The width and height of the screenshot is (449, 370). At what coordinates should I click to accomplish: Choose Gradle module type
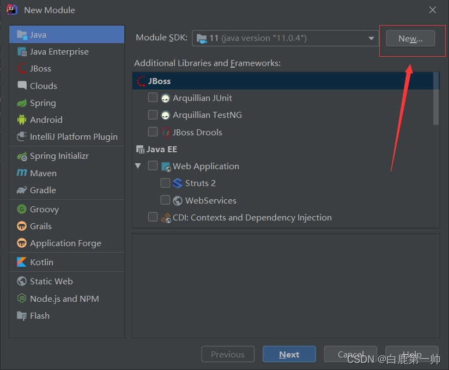tap(66, 190)
